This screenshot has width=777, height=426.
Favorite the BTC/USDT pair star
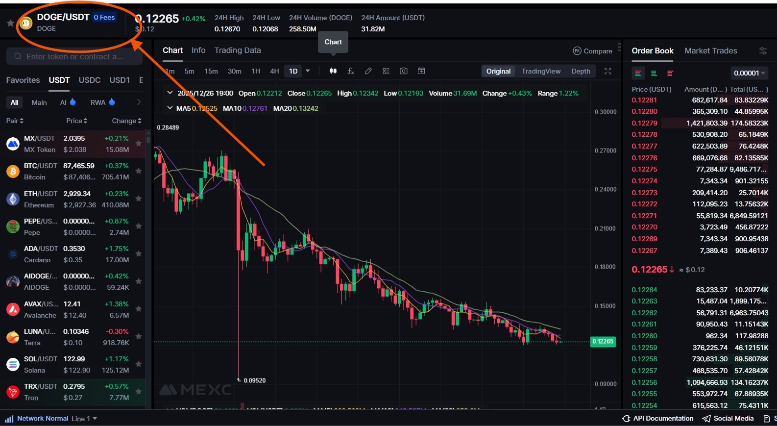tap(139, 171)
